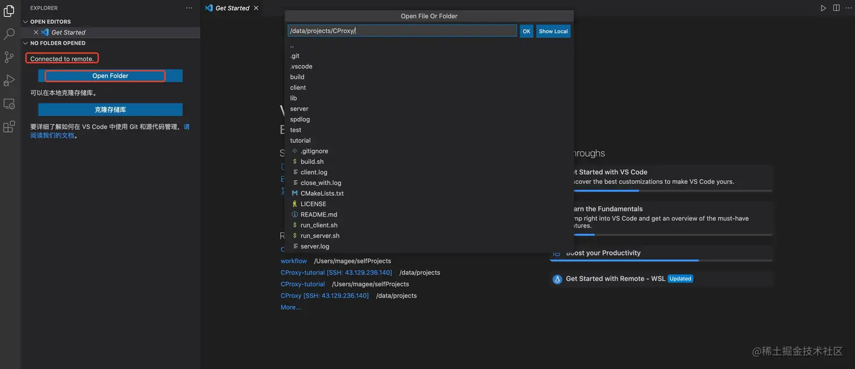Confirm with the OK button
855x369 pixels.
coord(526,31)
